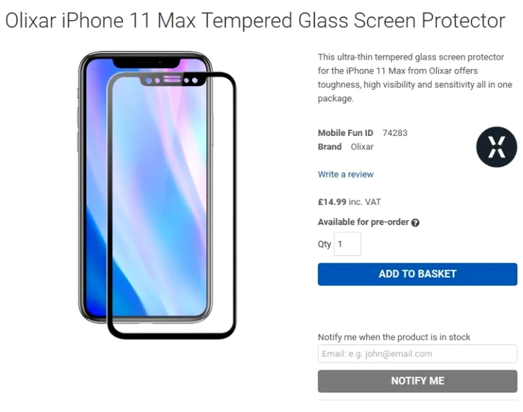The image size is (523, 412).
Task: Click the Qty quantity input box
Action: coord(347,244)
